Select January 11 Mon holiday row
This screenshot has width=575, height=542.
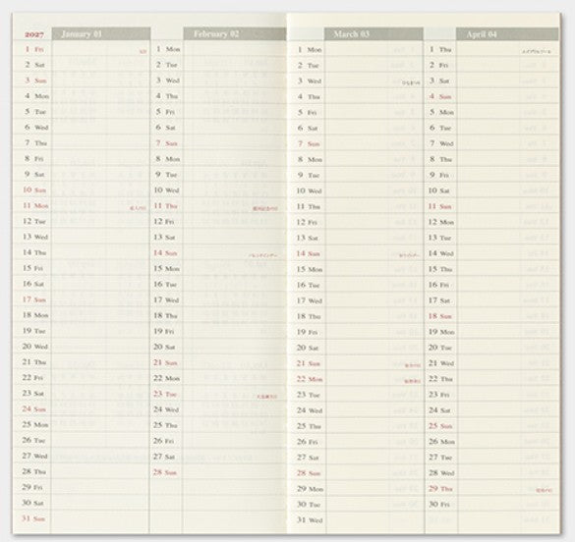pos(82,205)
